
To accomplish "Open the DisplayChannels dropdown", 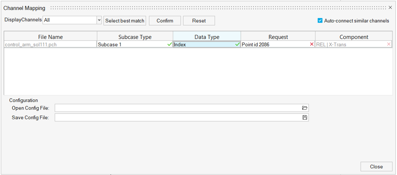I will (99, 20).
